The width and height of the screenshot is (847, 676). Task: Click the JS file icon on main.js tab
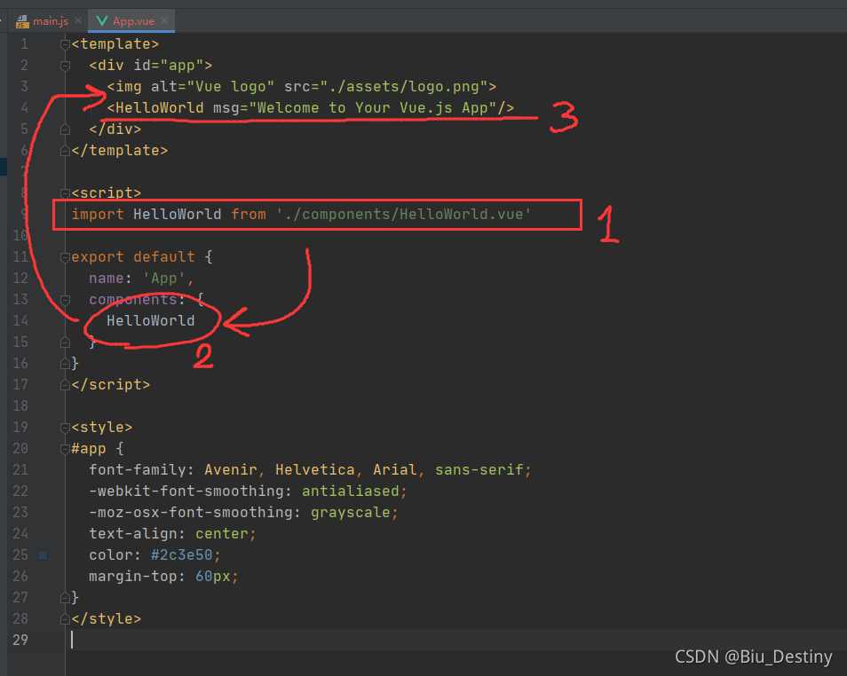22,21
